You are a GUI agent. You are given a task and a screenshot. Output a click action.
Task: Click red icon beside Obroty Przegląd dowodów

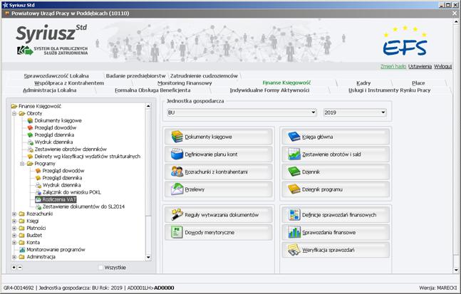point(30,127)
